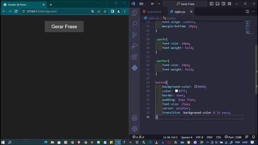Viewport: 258px width, 145px height.
Task: Click the #444 color swatch
Action: pyautogui.click(x=196, y=87)
